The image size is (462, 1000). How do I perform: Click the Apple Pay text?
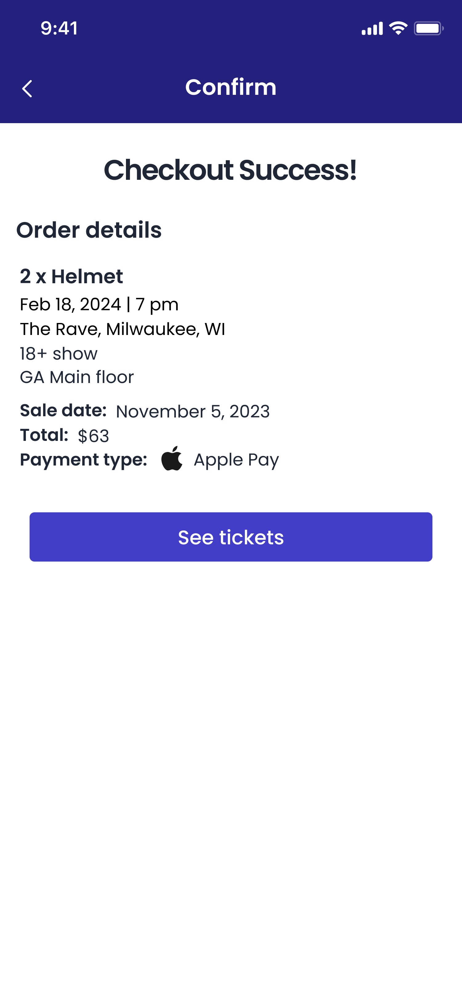tap(236, 460)
